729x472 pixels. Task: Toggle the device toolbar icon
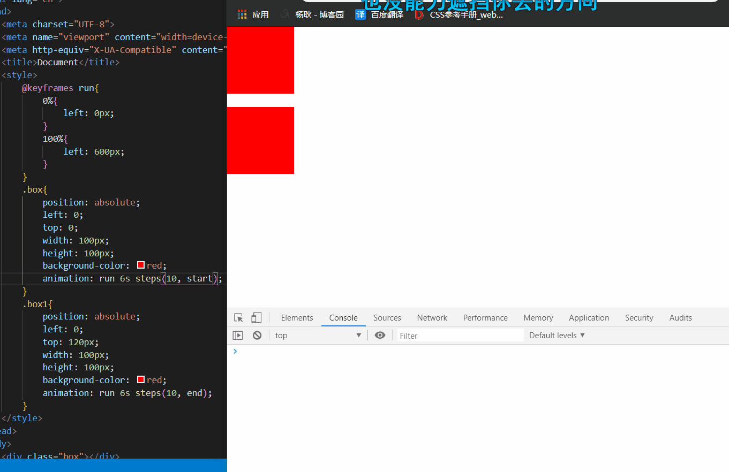click(x=256, y=317)
